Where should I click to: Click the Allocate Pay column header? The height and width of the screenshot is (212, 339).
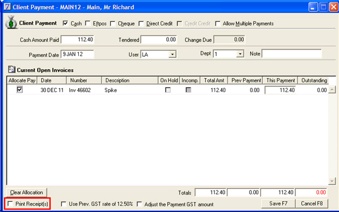tap(22, 80)
